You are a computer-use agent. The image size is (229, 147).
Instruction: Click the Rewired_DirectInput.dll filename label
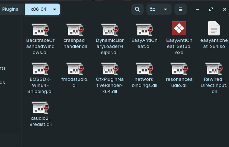point(214,85)
